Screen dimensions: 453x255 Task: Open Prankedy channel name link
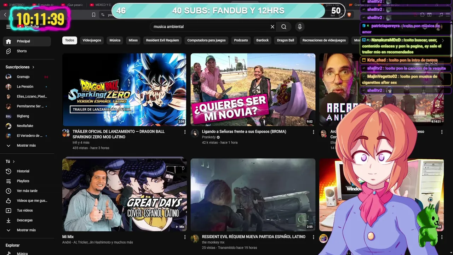[x=209, y=137]
